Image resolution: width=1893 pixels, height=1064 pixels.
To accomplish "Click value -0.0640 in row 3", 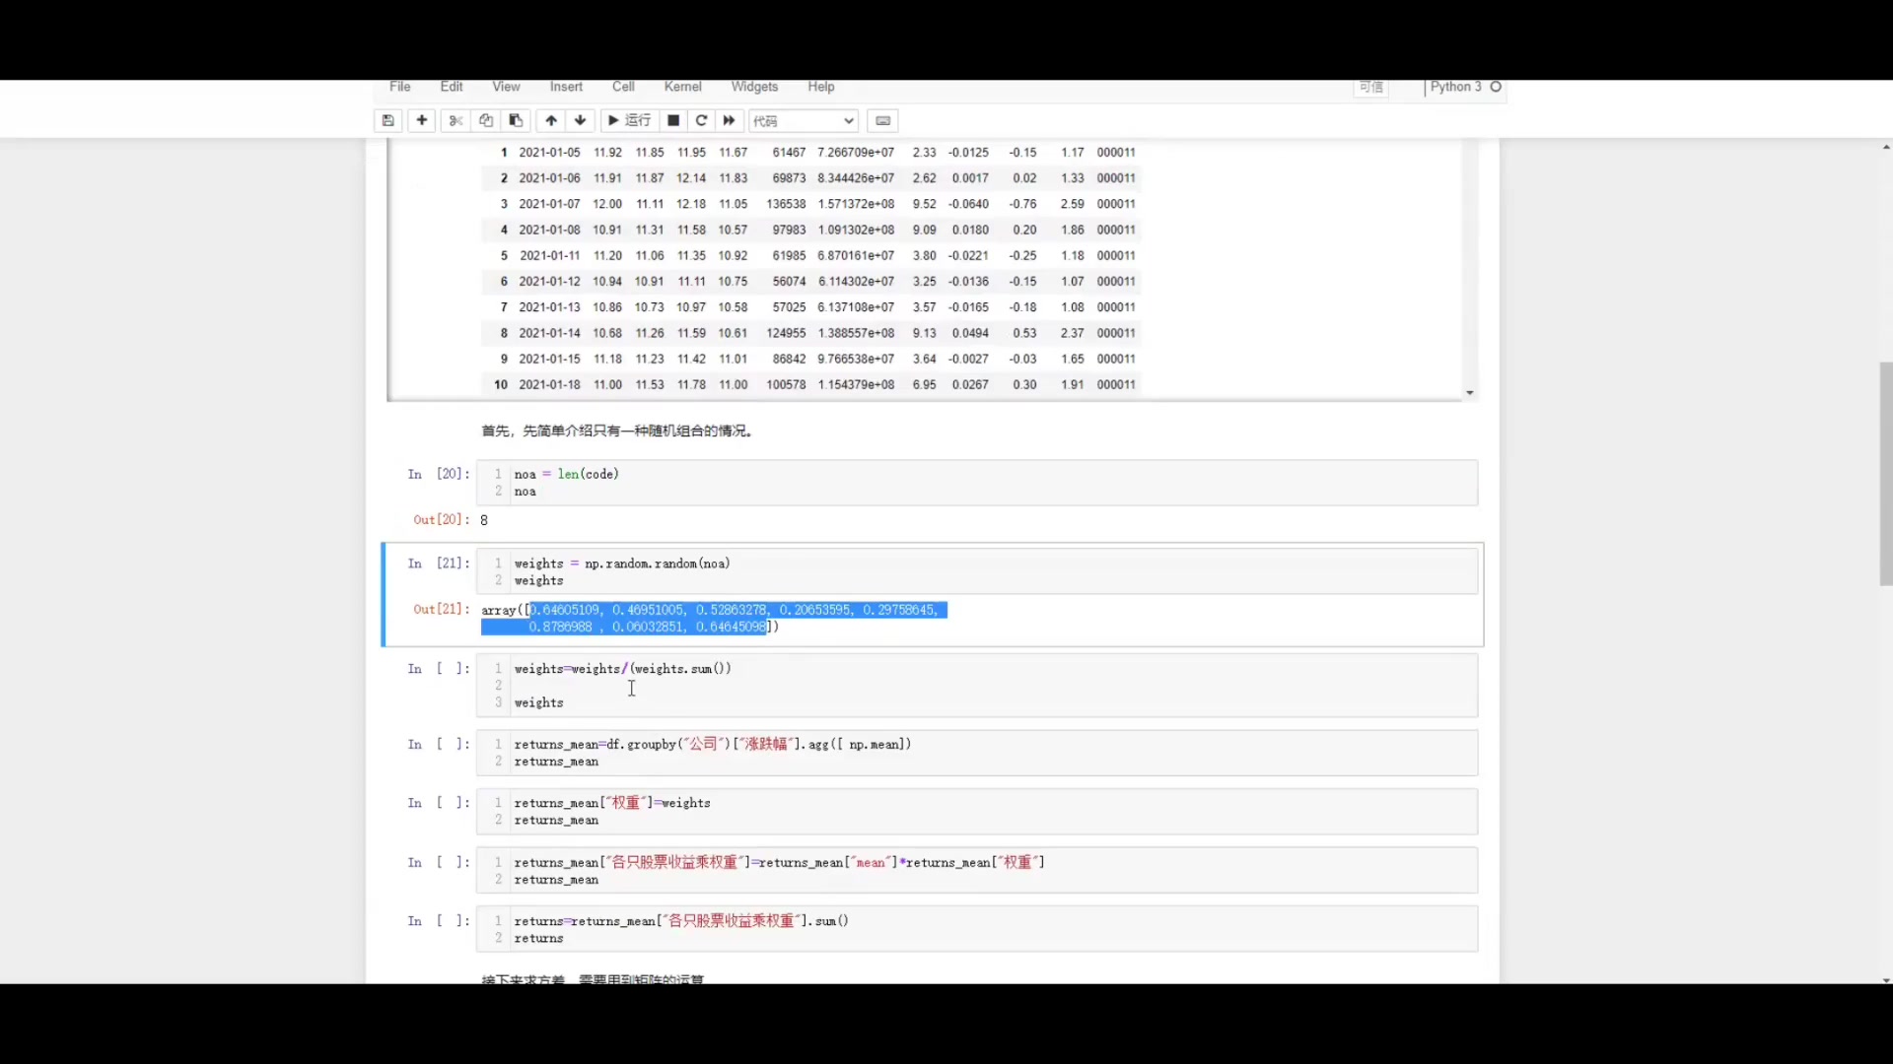I will click(x=968, y=204).
